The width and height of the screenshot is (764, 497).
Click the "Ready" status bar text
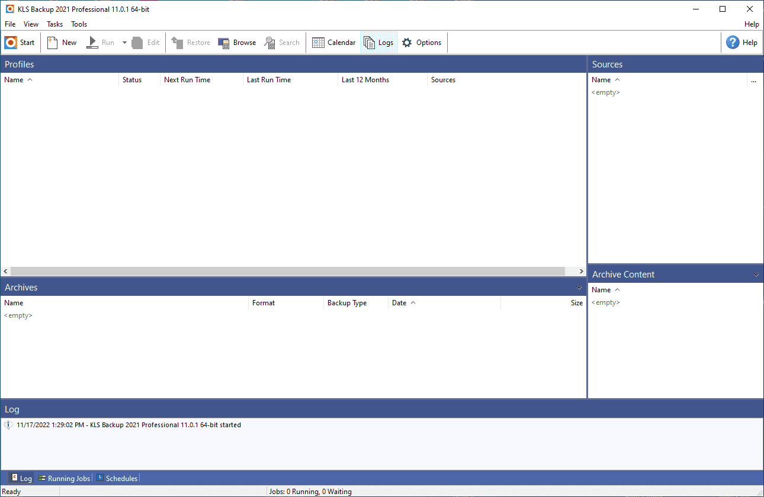click(12, 492)
